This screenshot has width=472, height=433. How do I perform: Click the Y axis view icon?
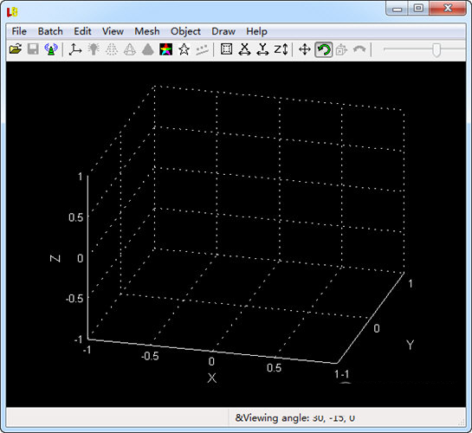point(262,49)
